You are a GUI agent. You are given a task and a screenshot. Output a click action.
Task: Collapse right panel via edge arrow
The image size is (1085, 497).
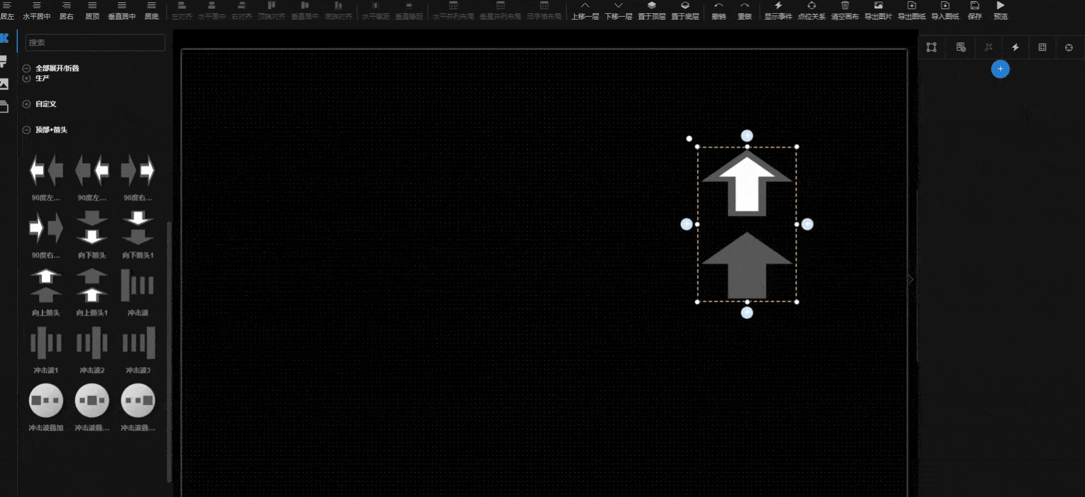(910, 280)
